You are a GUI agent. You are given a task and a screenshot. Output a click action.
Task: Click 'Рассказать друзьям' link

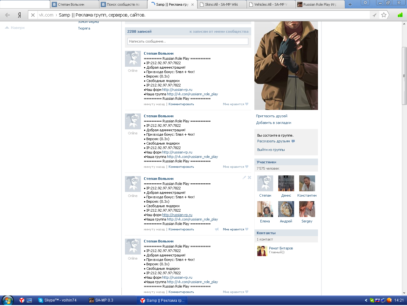pyautogui.click(x=273, y=141)
